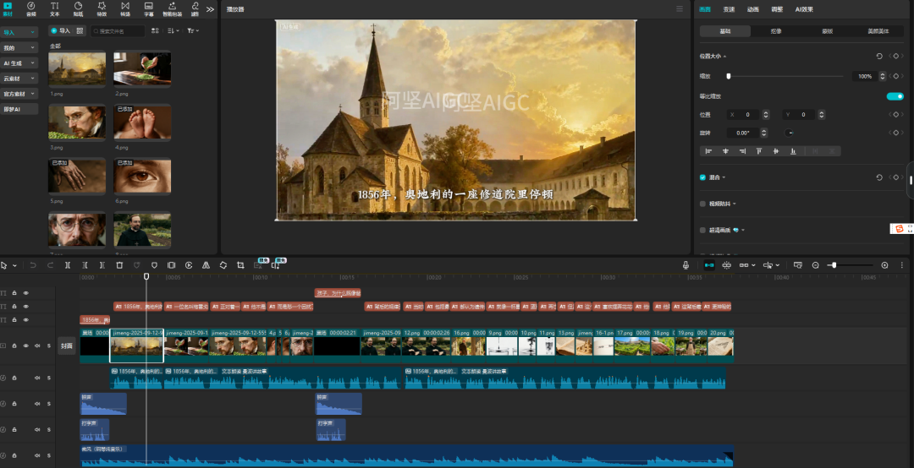Open the 文本 (text) tool
The height and width of the screenshot is (468, 914).
point(54,8)
